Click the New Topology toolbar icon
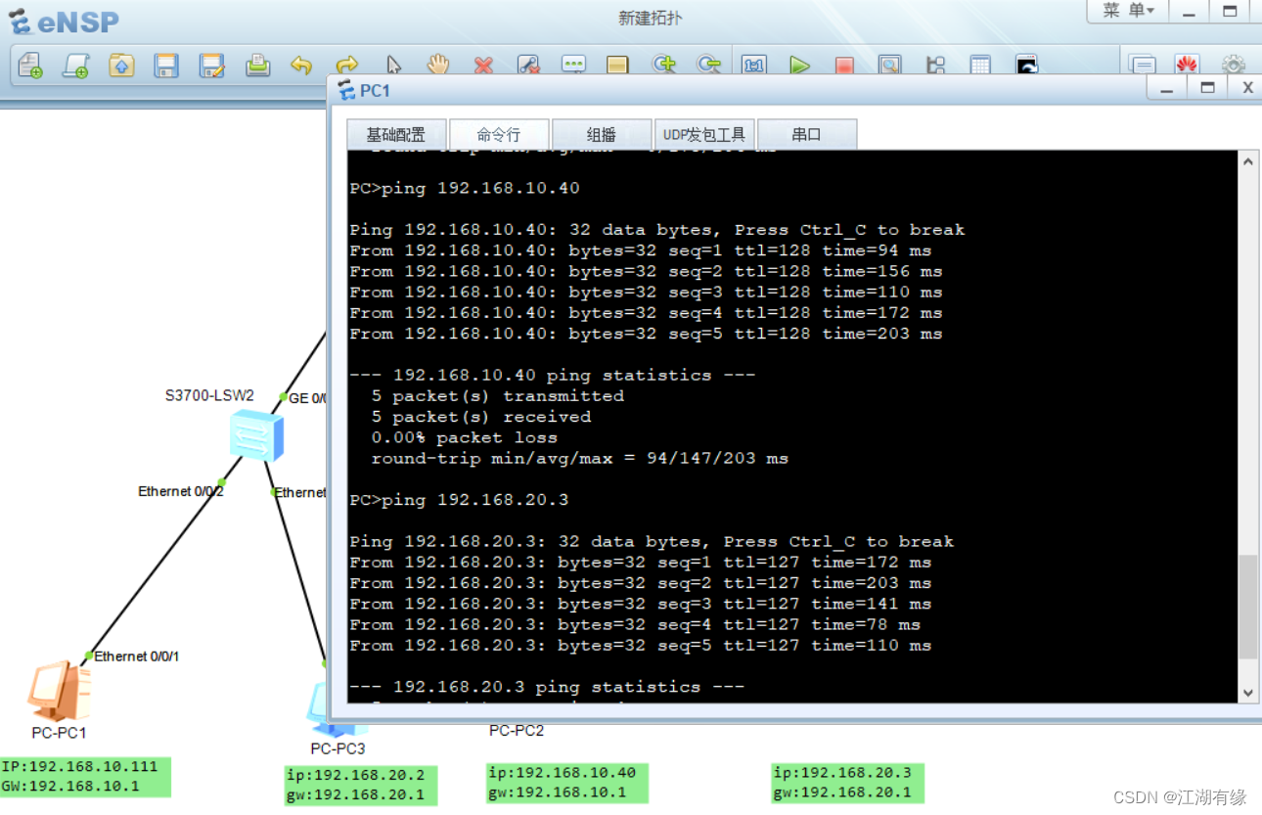The height and width of the screenshot is (815, 1262). point(30,66)
